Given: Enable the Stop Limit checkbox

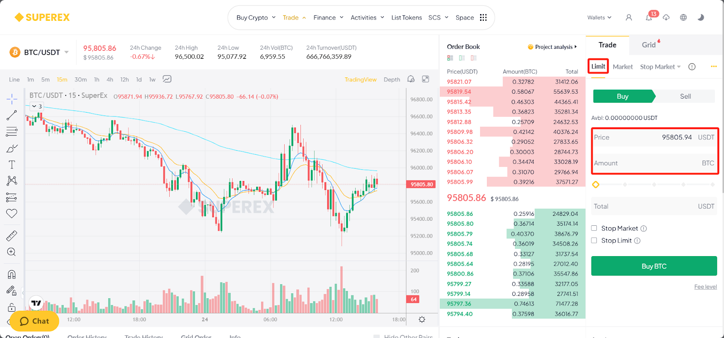Looking at the screenshot, I should pyautogui.click(x=594, y=240).
